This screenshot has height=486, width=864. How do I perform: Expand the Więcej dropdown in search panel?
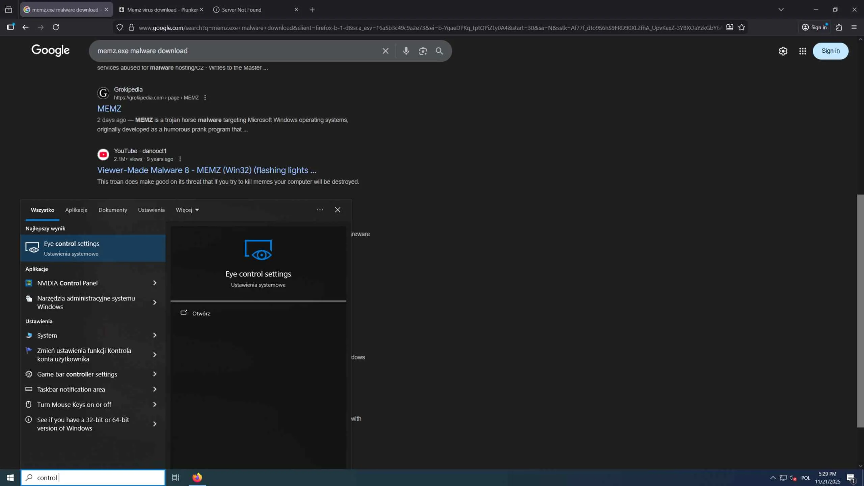point(187,210)
